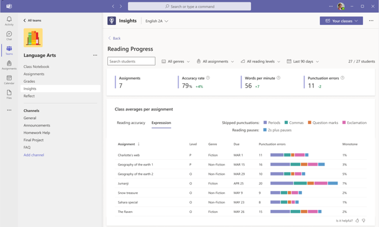Viewport: 379px width, 227px height.
Task: Click the Insights lightbulb app icon
Action: pyautogui.click(x=112, y=21)
